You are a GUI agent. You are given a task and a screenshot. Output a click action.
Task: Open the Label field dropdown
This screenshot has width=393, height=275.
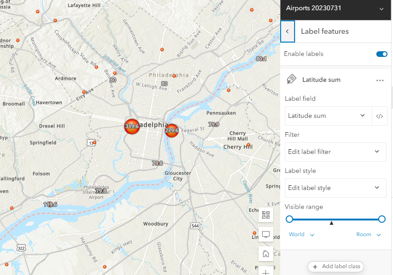328,116
